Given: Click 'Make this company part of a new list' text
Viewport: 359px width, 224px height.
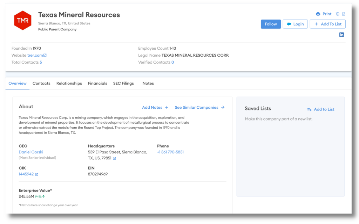Looking at the screenshot, I should [x=278, y=119].
